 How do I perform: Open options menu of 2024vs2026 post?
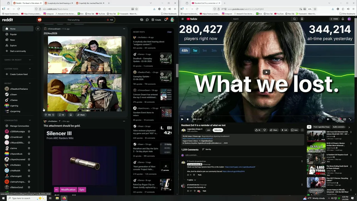(x=124, y=29)
